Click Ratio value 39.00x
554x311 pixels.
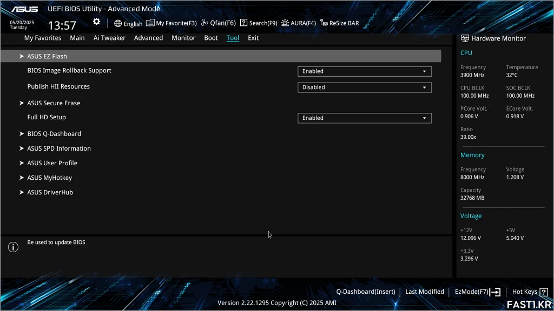click(x=468, y=137)
